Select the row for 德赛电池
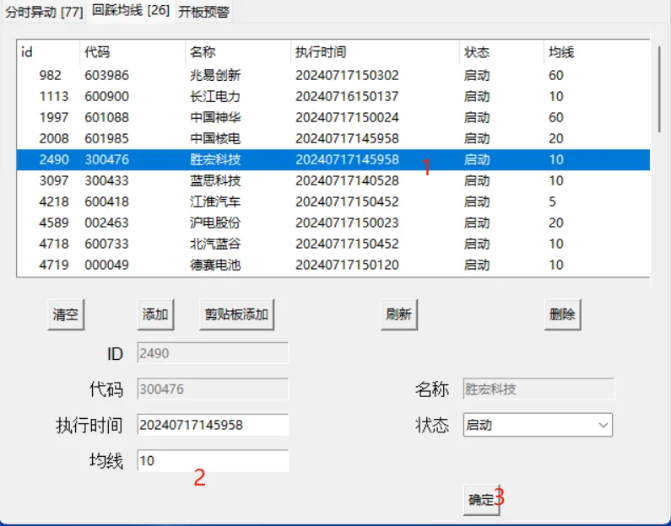The height and width of the screenshot is (526, 671). (333, 265)
